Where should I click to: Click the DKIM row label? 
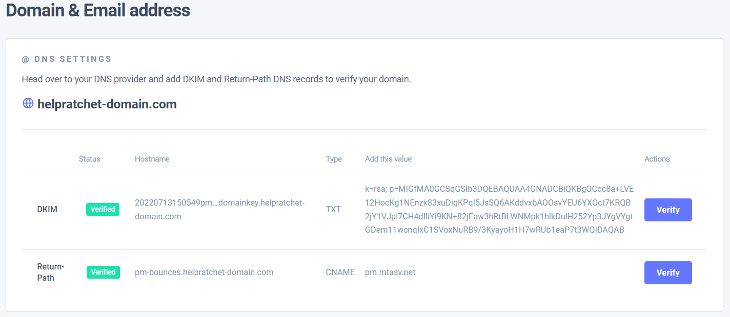pyautogui.click(x=47, y=210)
